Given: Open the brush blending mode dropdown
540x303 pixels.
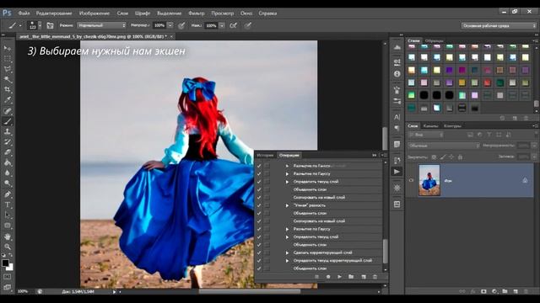Looking at the screenshot, I should point(101,25).
